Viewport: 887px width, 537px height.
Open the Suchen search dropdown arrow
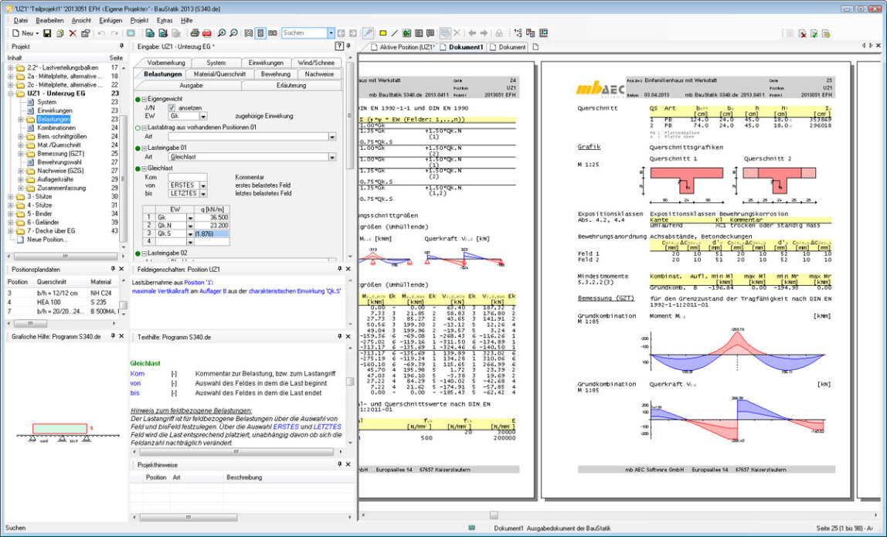(x=331, y=33)
